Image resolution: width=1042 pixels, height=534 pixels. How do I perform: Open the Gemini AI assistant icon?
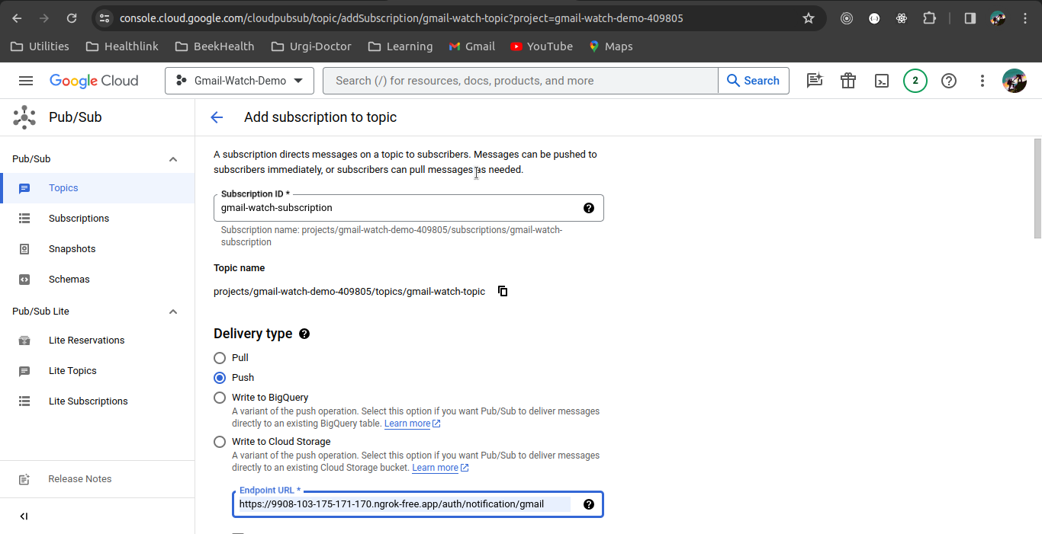tap(815, 81)
